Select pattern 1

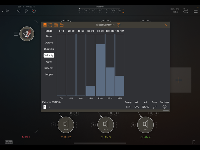[x=45, y=107]
